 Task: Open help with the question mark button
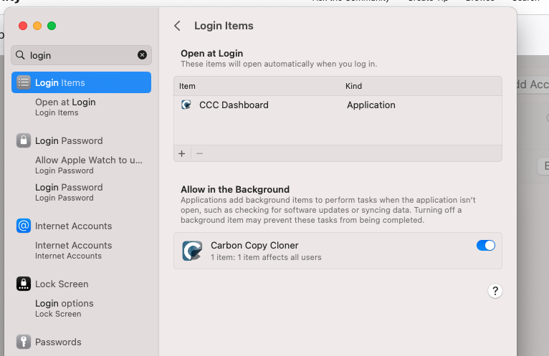point(495,291)
